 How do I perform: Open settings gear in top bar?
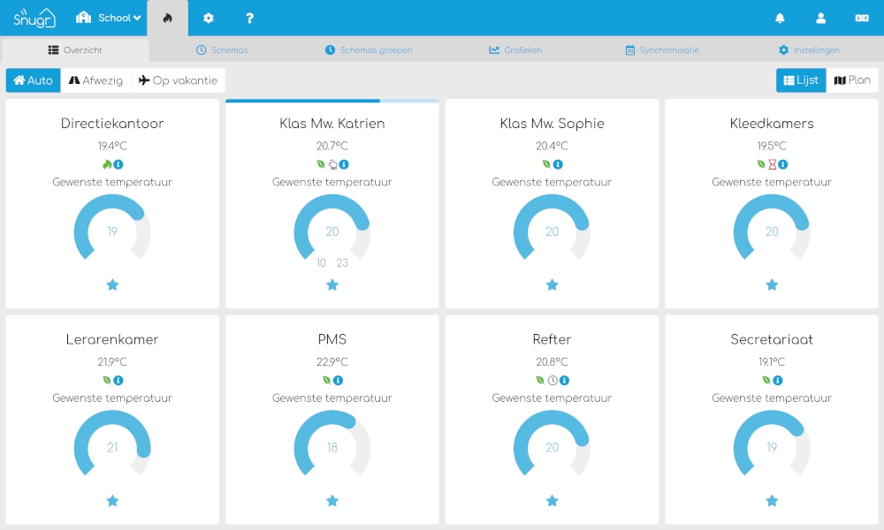coord(209,18)
